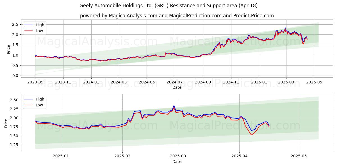This screenshot has width=337, height=168.
Task: Click the '1.25' price tick on bottom chart
Action: pos(14,145)
